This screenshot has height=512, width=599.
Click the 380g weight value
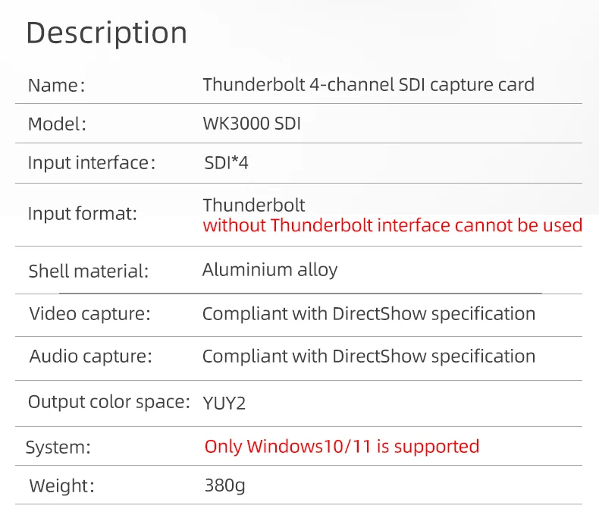224,485
